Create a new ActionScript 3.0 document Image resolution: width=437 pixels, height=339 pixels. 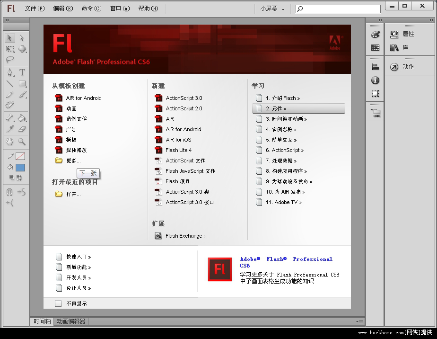pyautogui.click(x=184, y=98)
